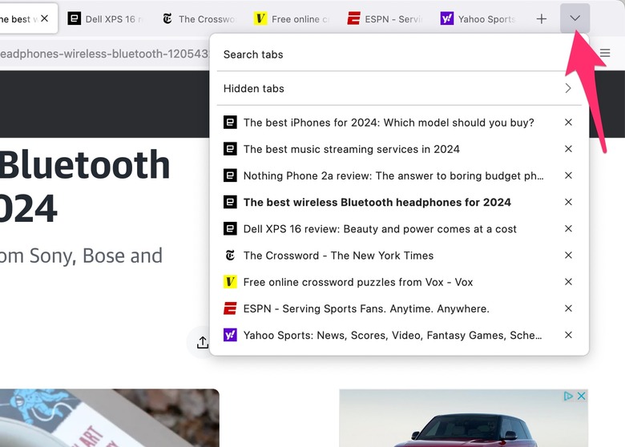
Task: Switch to the Yahoo Sports tab
Action: tap(479, 18)
